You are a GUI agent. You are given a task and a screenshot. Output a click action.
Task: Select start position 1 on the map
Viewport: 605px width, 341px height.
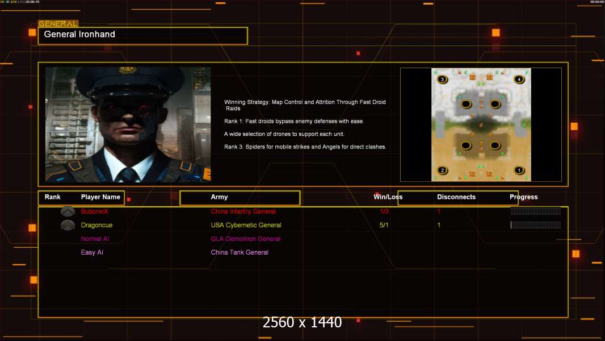[x=519, y=170]
